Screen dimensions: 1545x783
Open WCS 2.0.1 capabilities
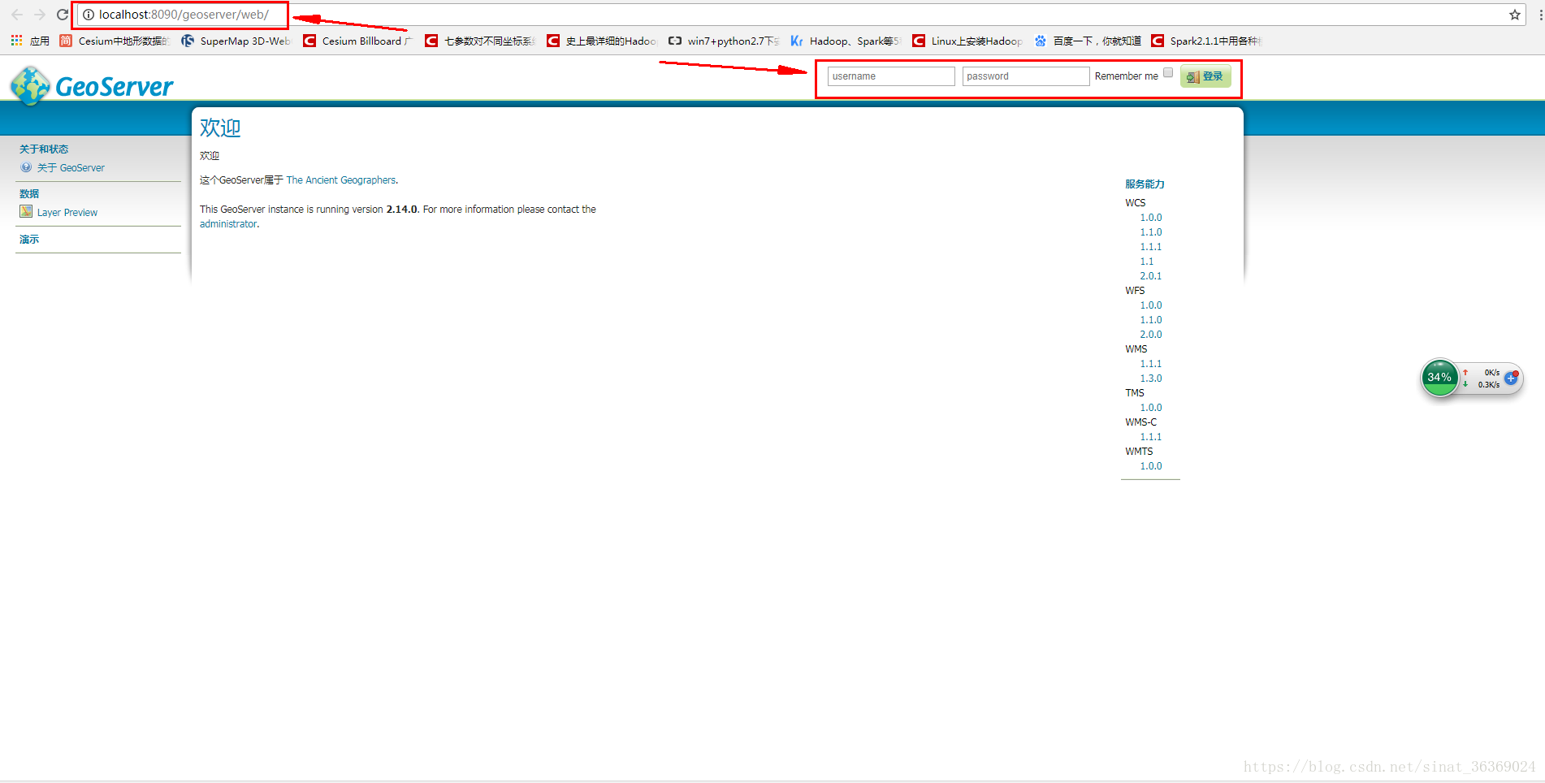click(1150, 276)
